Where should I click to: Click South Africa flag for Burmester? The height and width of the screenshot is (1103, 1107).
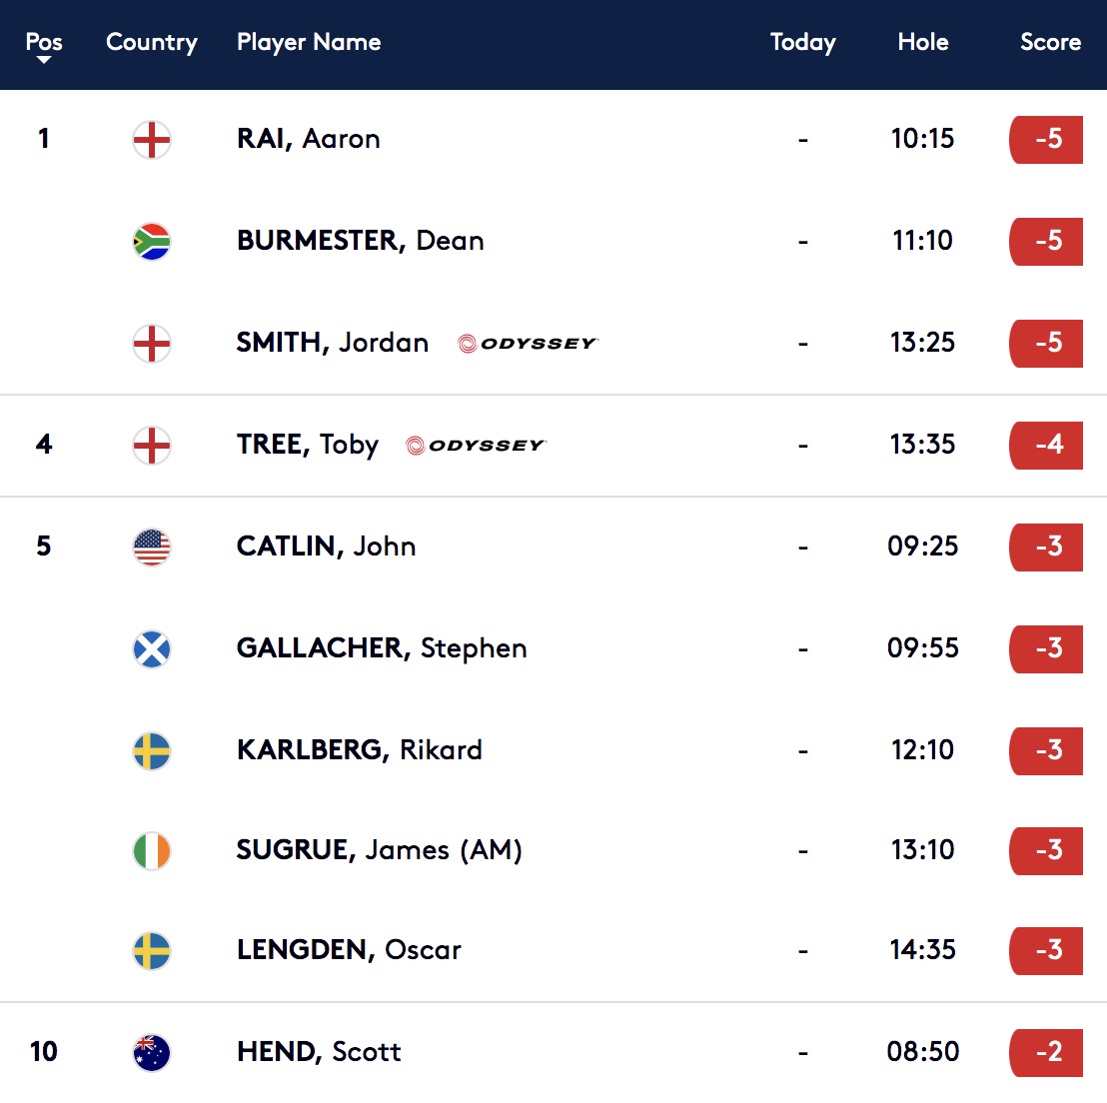tap(152, 242)
